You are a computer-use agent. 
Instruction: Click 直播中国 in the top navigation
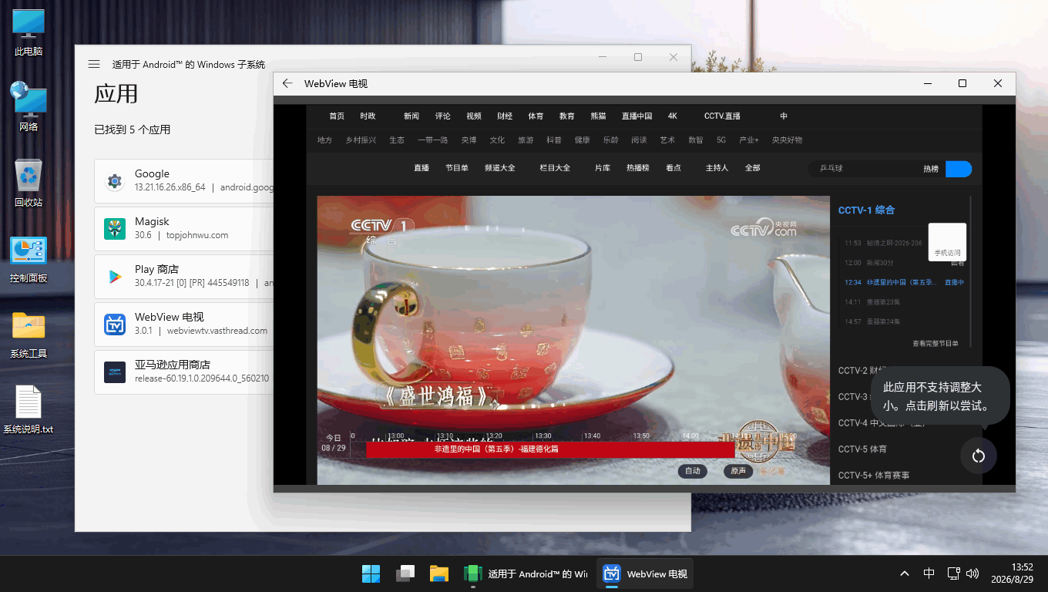[637, 116]
